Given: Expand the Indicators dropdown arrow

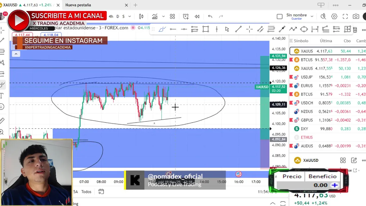Looking at the screenshot, I should click(163, 17).
